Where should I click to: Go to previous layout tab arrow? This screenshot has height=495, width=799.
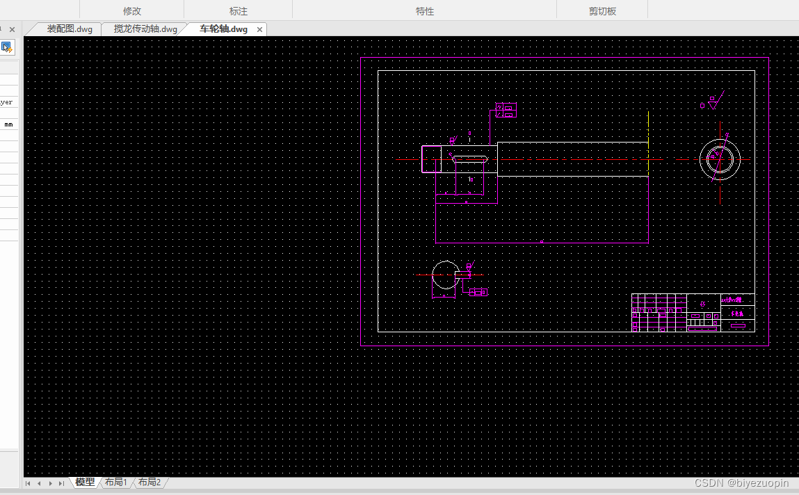(x=39, y=483)
